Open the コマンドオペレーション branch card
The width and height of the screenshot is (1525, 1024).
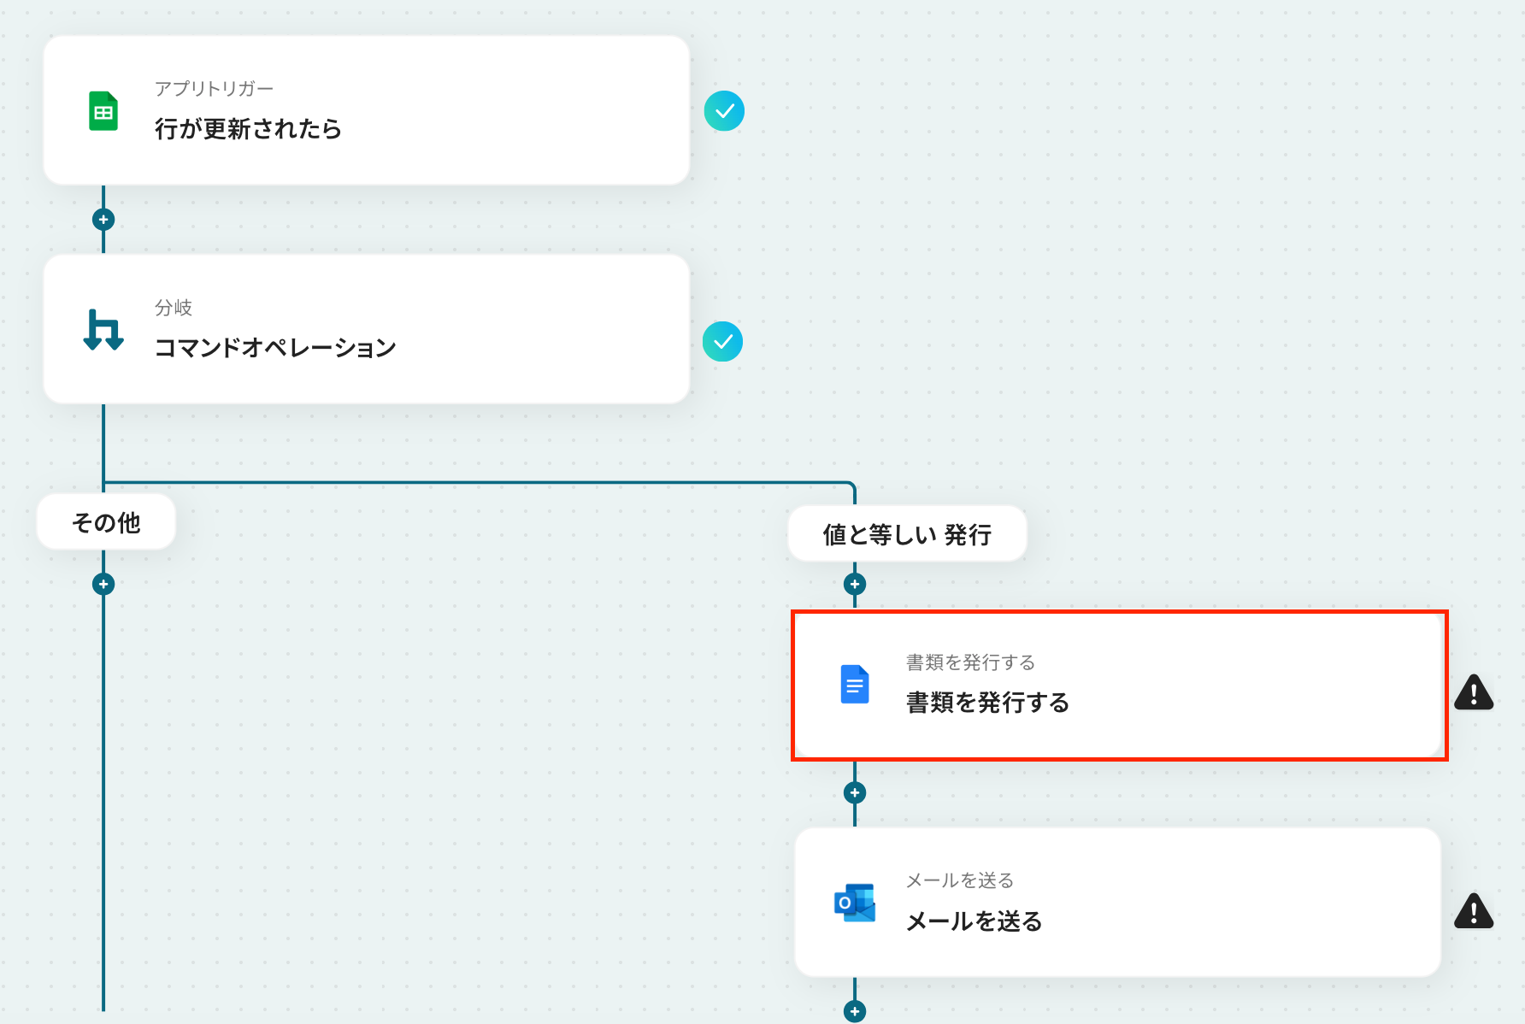367,329
